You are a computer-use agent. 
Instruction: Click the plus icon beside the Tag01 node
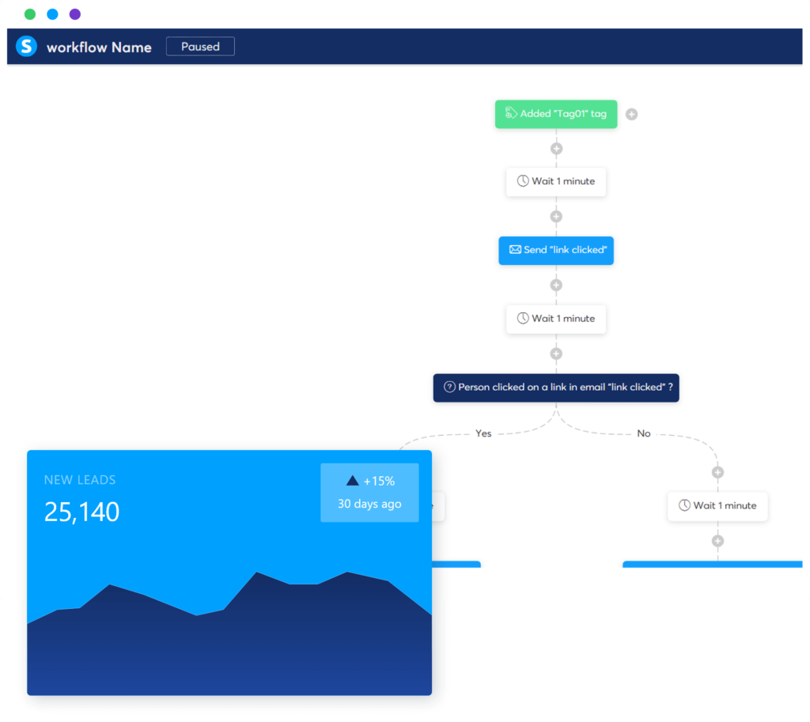point(631,114)
